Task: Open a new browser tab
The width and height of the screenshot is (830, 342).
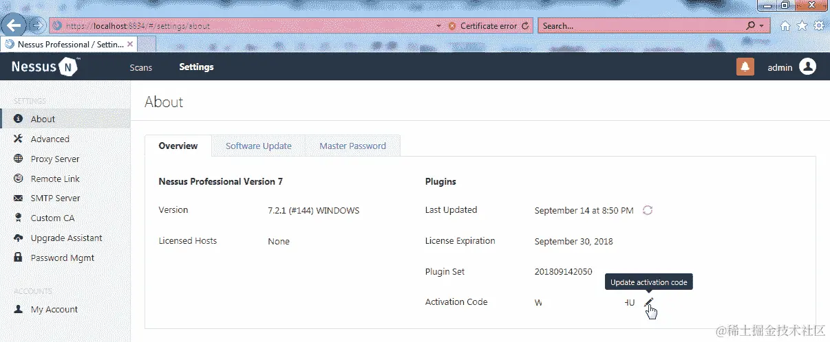Action: tap(147, 44)
